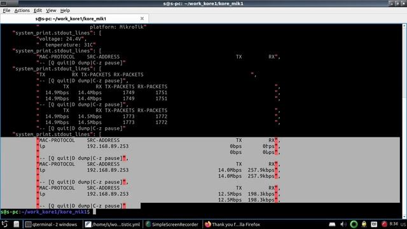The image size is (407, 229).
Task: Open the clock showing 8:36
Action: [x=394, y=224]
